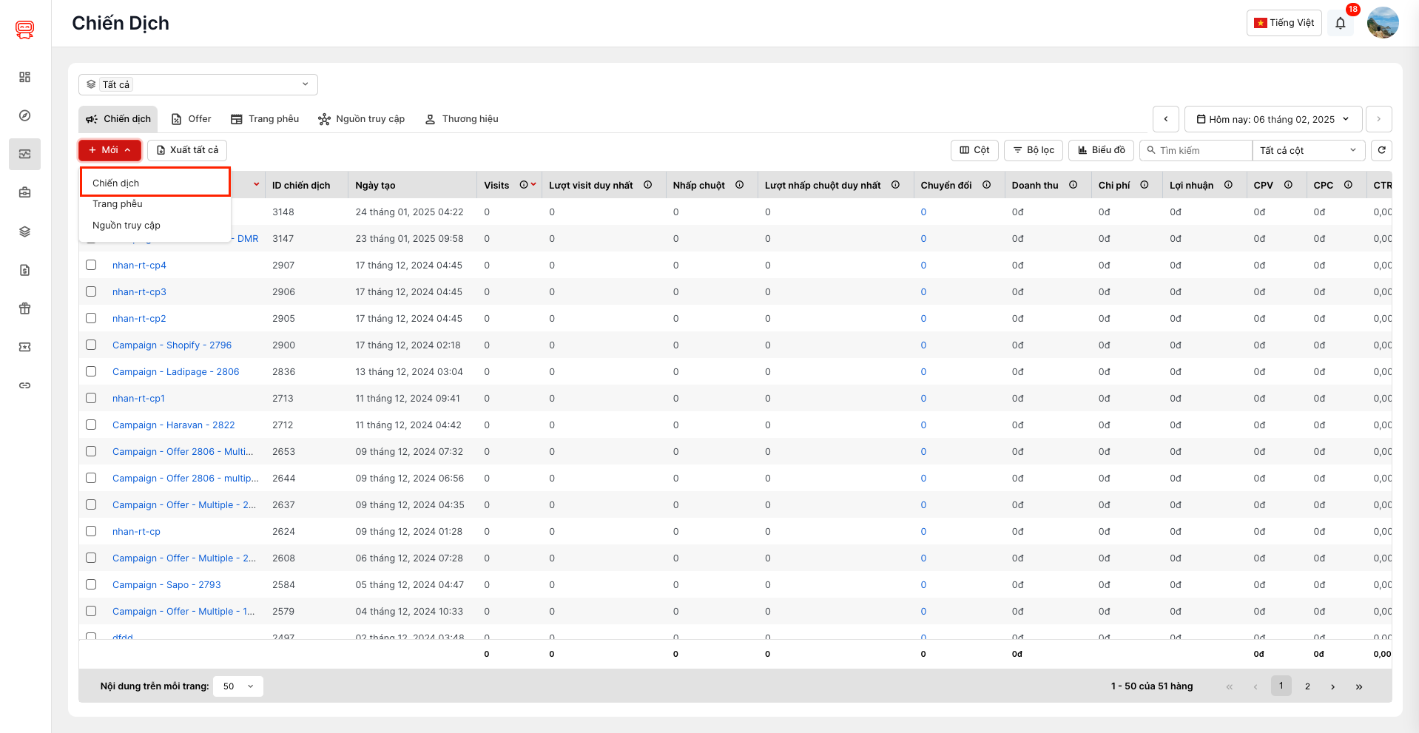Viewport: 1419px width, 733px height.
Task: Choose 'Trang phễu' from the Mới menu
Action: (x=118, y=204)
